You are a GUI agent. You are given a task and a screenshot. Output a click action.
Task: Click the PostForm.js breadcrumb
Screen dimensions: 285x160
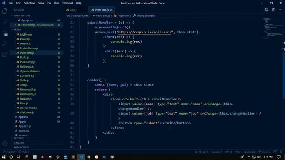point(101,16)
